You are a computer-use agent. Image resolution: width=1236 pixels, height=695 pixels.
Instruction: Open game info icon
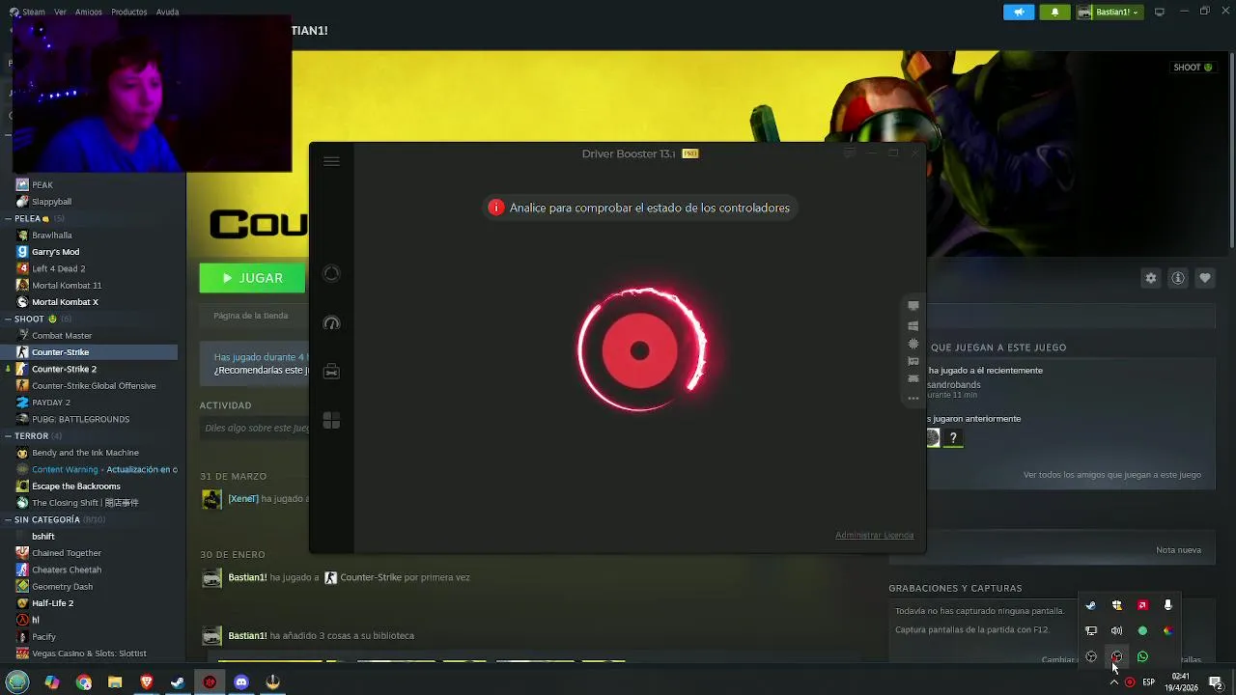coord(1178,278)
